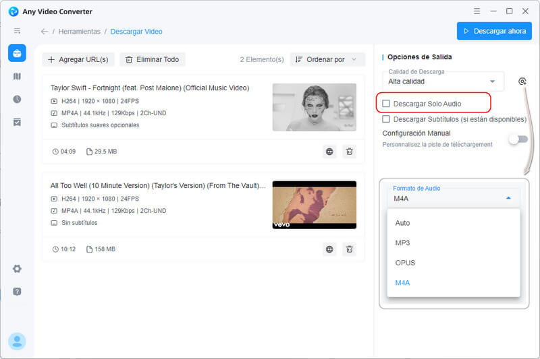Click the All Too Well thumbnail
Viewport: 540px width, 359px height.
[315, 205]
